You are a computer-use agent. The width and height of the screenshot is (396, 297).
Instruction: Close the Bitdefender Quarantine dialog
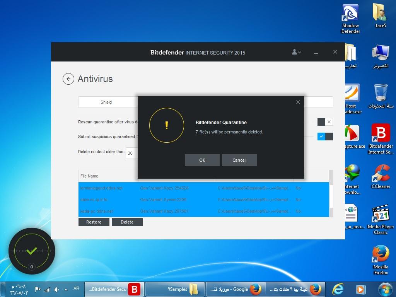298,102
